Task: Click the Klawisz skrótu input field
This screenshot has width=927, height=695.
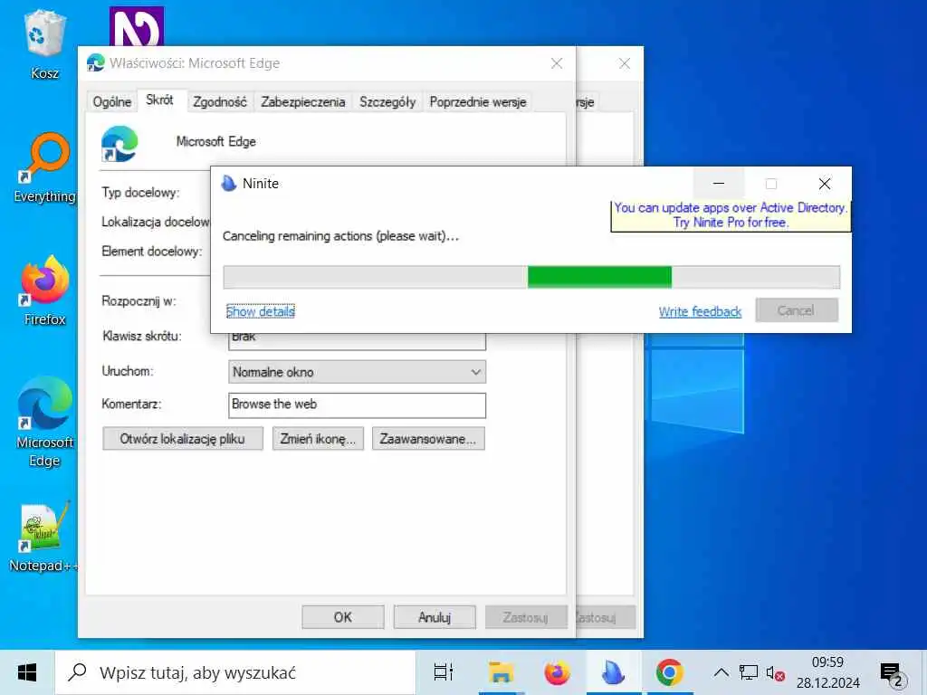Action: point(357,340)
